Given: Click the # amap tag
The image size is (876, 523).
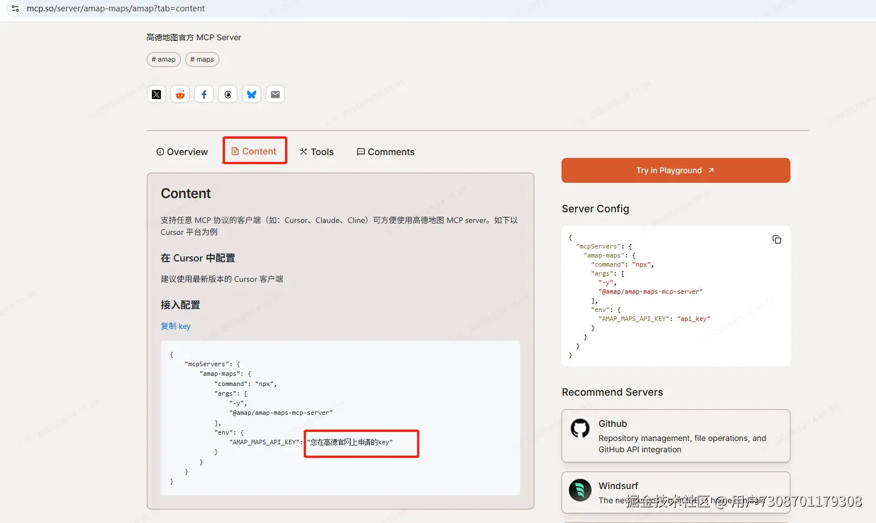Looking at the screenshot, I should point(164,59).
